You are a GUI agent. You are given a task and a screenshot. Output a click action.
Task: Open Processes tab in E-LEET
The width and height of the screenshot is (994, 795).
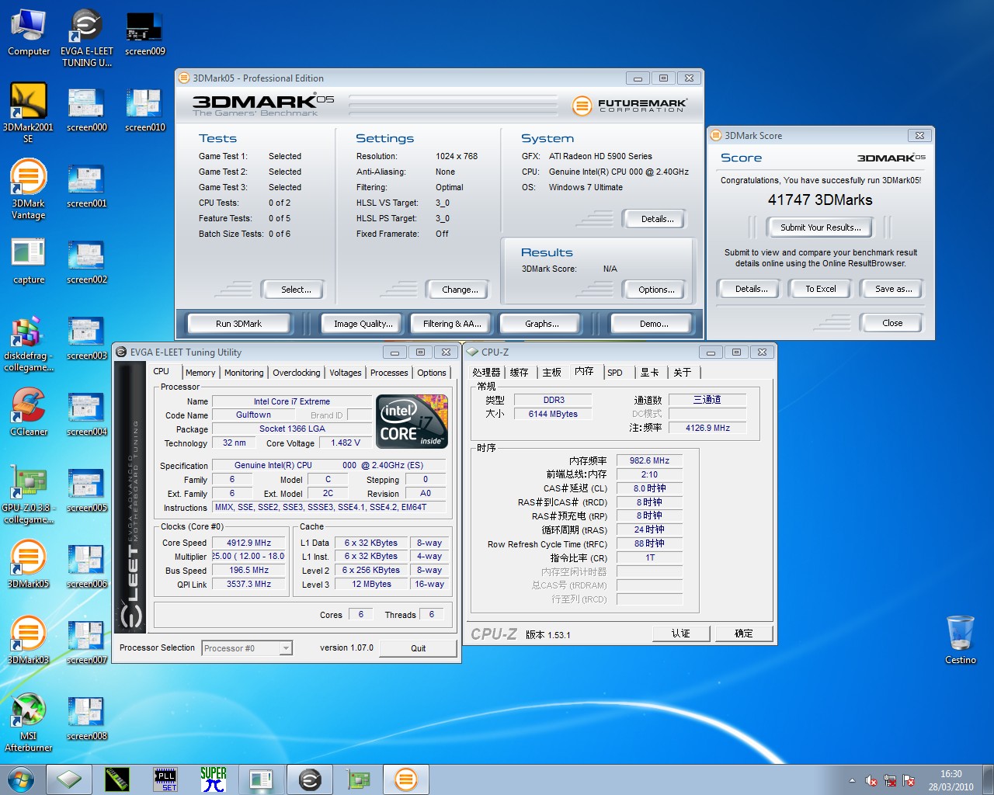389,373
